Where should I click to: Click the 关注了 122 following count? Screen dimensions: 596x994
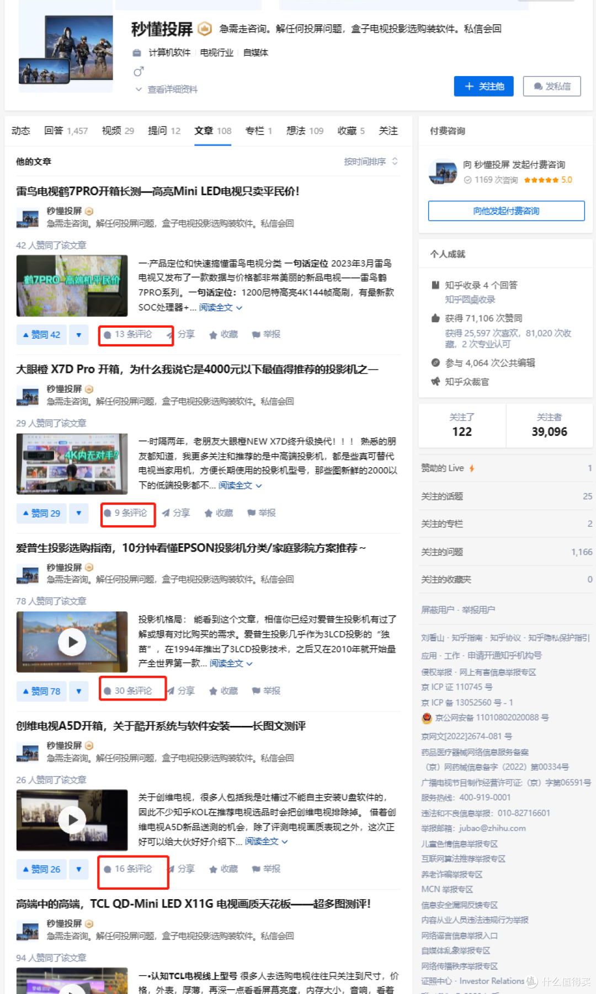pos(462,425)
